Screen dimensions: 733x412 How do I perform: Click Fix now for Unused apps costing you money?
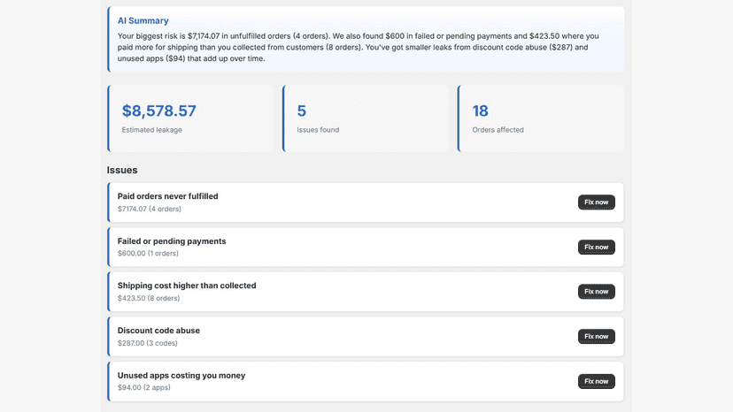[x=596, y=381]
